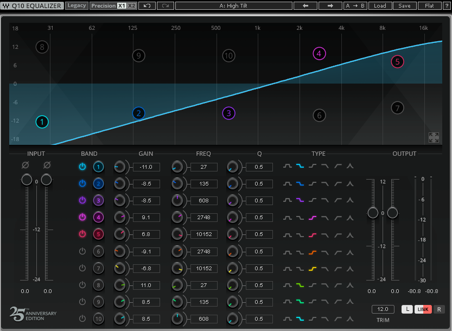Click band 1 gain value -11.0
Viewport: 452px width, 331px height.
tap(146, 167)
